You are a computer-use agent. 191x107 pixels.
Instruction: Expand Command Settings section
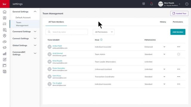(35, 32)
